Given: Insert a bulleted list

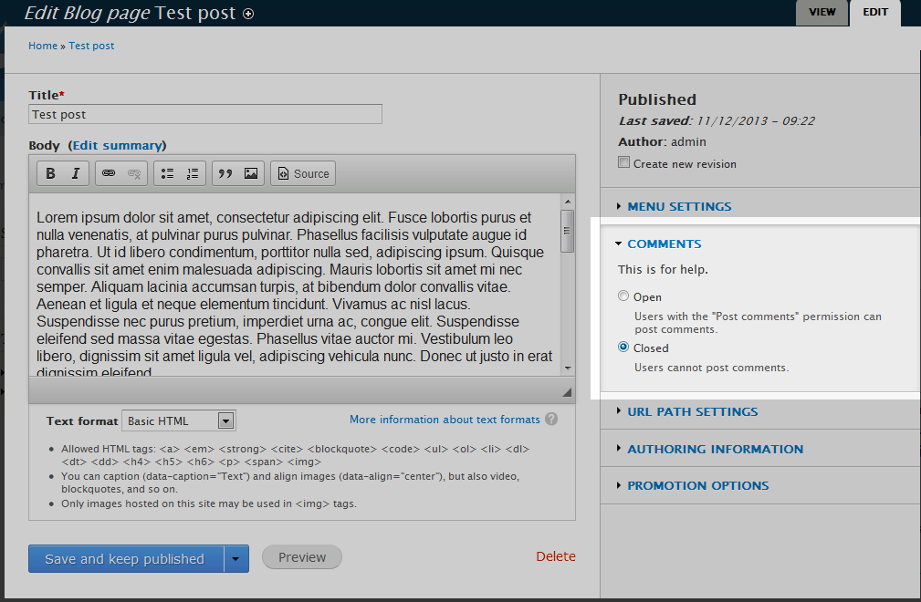Looking at the screenshot, I should pyautogui.click(x=167, y=173).
